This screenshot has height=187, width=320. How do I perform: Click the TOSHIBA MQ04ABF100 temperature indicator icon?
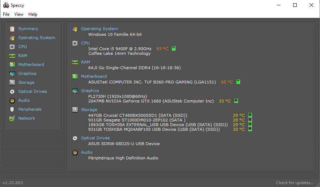coord(250,129)
